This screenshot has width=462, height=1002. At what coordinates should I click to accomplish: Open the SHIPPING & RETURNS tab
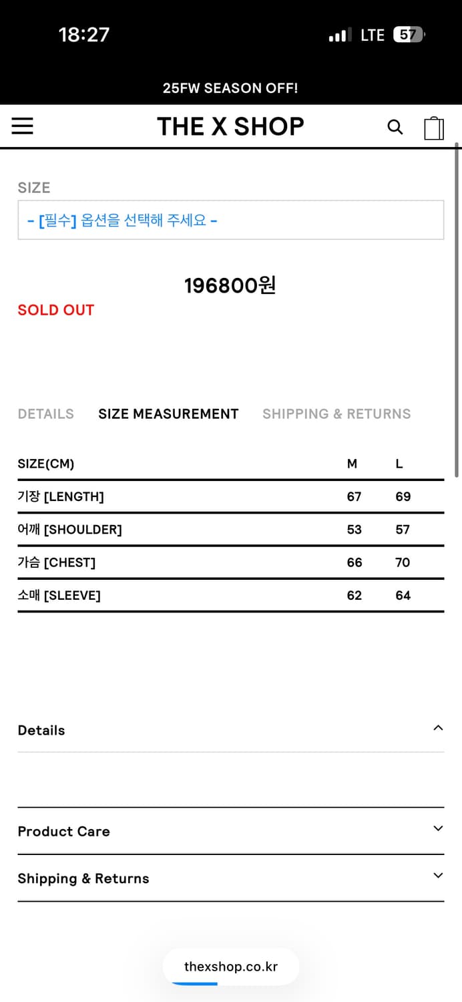coord(336,414)
